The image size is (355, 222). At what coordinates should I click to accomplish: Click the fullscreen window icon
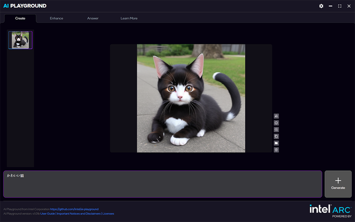339,6
